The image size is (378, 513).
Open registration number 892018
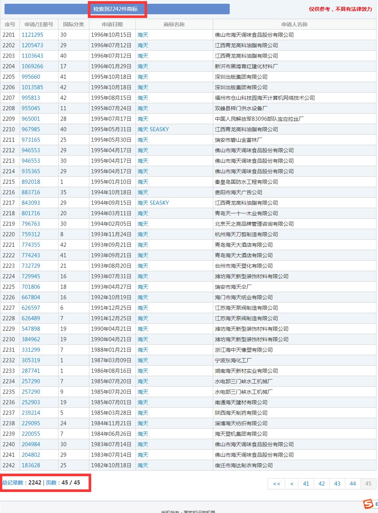pos(31,182)
